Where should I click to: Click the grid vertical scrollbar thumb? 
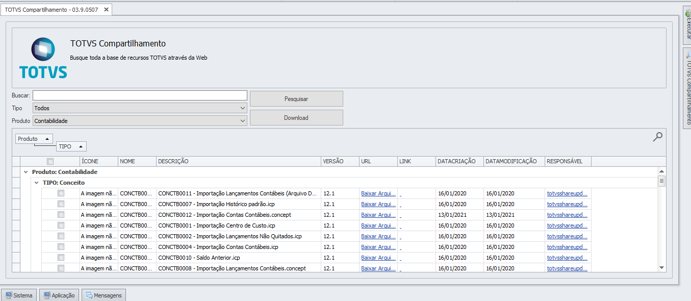pyautogui.click(x=662, y=181)
